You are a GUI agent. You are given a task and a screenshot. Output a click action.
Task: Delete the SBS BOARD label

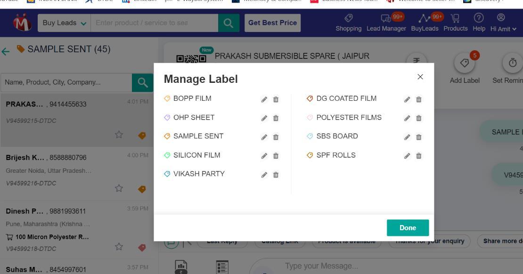point(419,137)
